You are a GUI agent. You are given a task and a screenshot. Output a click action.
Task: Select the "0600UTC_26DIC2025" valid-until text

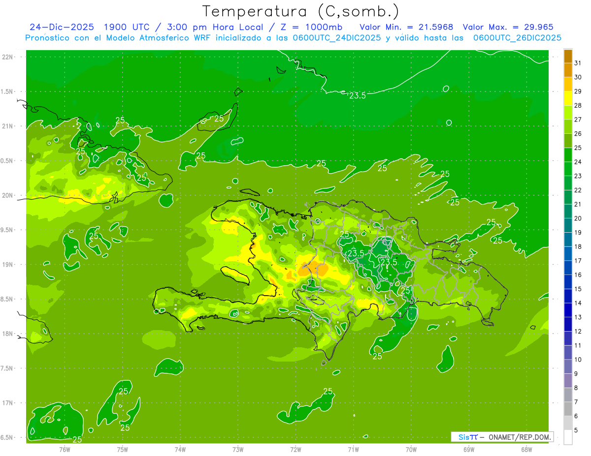[517, 38]
